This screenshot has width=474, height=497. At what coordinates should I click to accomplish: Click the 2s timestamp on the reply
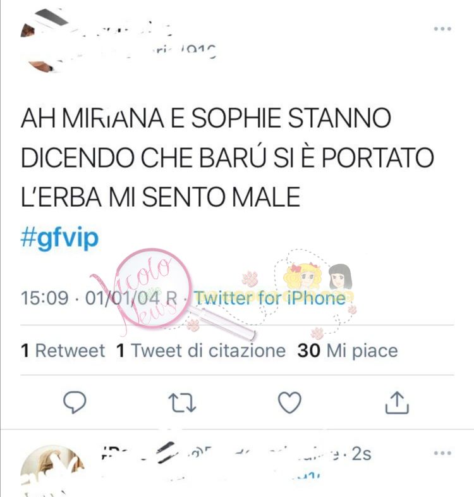(x=362, y=453)
